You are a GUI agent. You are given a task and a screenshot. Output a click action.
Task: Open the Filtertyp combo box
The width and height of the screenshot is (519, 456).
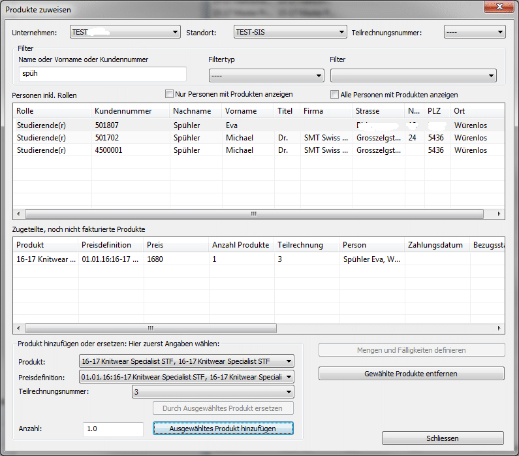(x=266, y=76)
